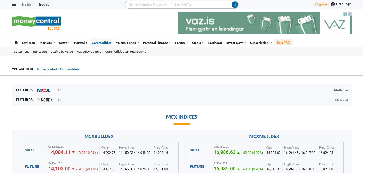Click the AdChoices icon on banner ad

[x=345, y=14]
